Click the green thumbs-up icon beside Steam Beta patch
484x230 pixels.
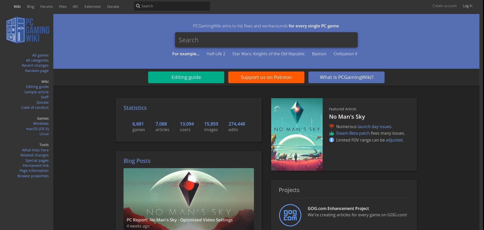[x=332, y=133]
